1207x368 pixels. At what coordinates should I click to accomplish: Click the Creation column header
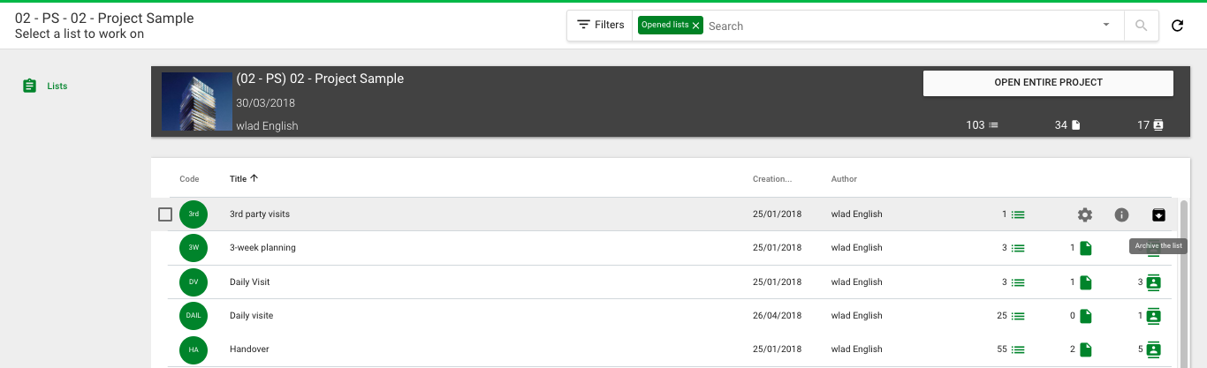[772, 179]
